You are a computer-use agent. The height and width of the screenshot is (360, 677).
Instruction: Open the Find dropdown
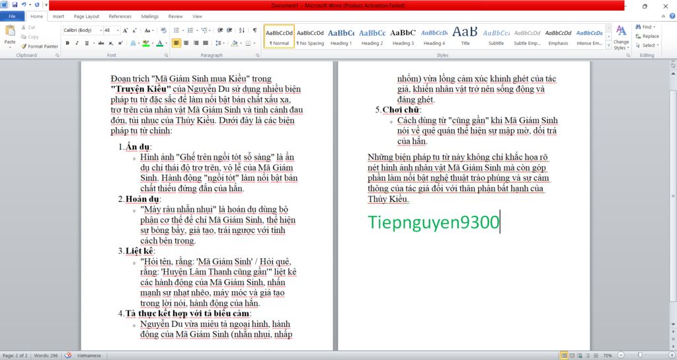pos(655,26)
